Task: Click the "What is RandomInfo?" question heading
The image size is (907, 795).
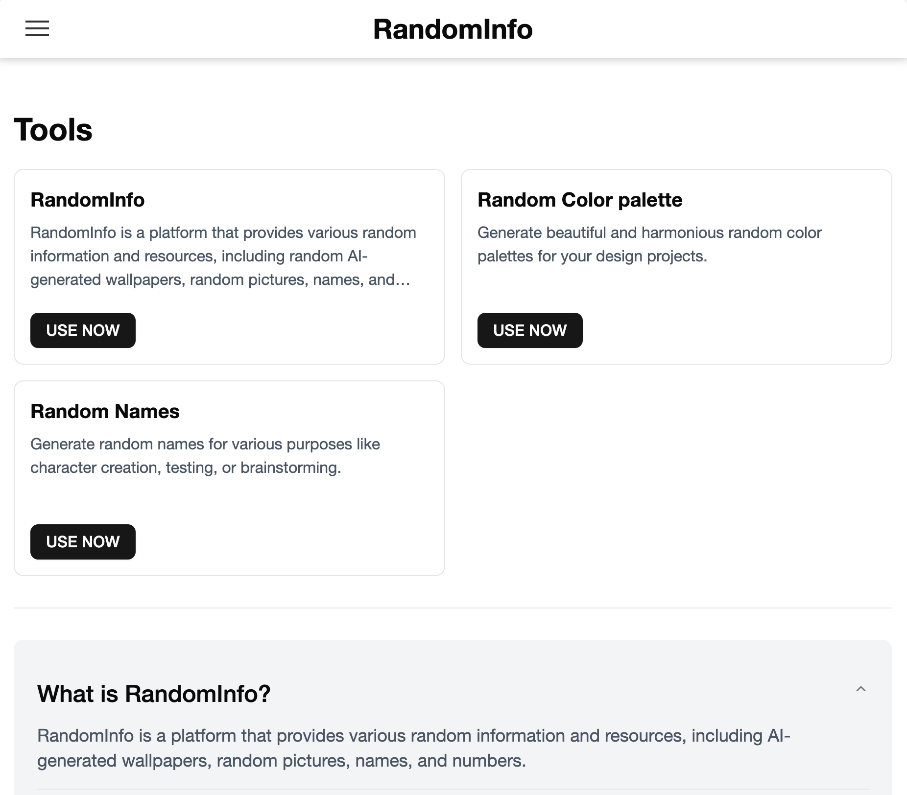Action: pos(154,694)
